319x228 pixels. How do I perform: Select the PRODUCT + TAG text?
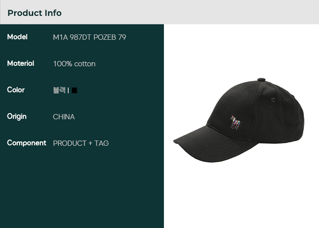point(81,144)
